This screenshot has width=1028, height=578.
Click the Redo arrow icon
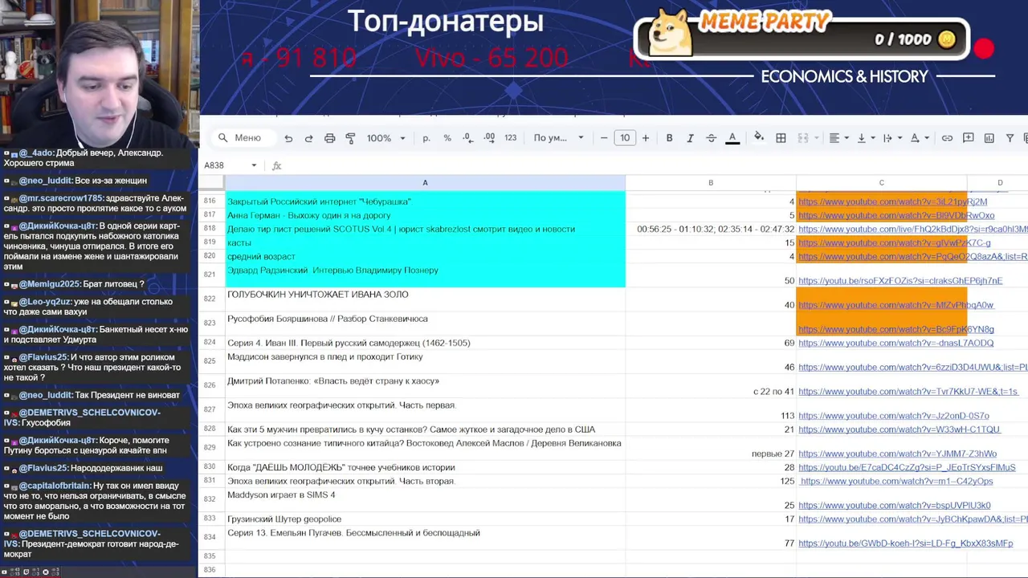pos(308,138)
